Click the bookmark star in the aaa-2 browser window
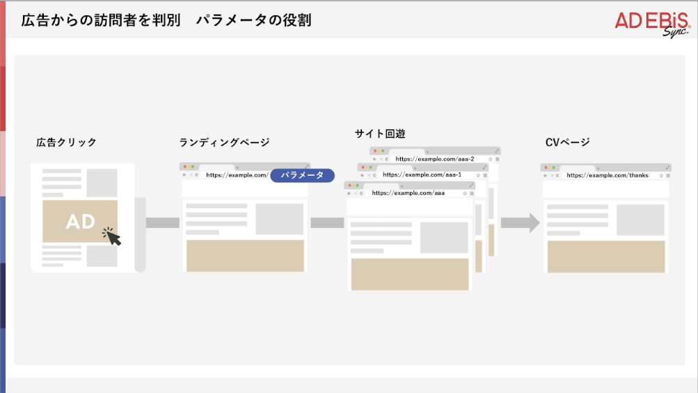698x393 pixels. pos(490,159)
